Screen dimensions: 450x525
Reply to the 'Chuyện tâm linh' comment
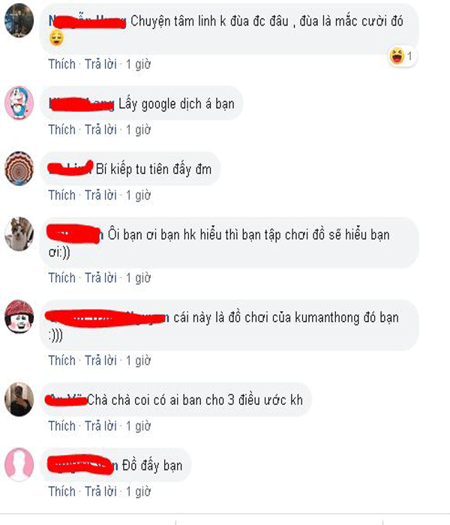click(x=100, y=64)
